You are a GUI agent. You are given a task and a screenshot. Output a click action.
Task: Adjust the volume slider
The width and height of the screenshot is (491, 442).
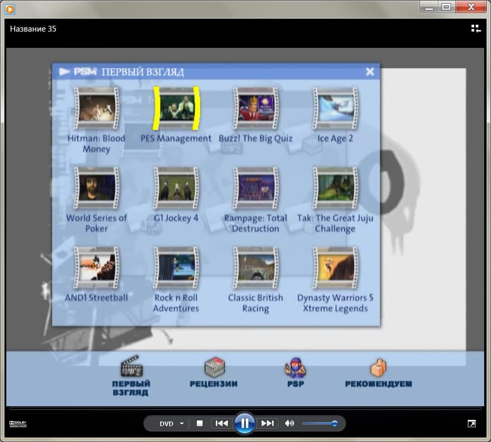(x=320, y=424)
